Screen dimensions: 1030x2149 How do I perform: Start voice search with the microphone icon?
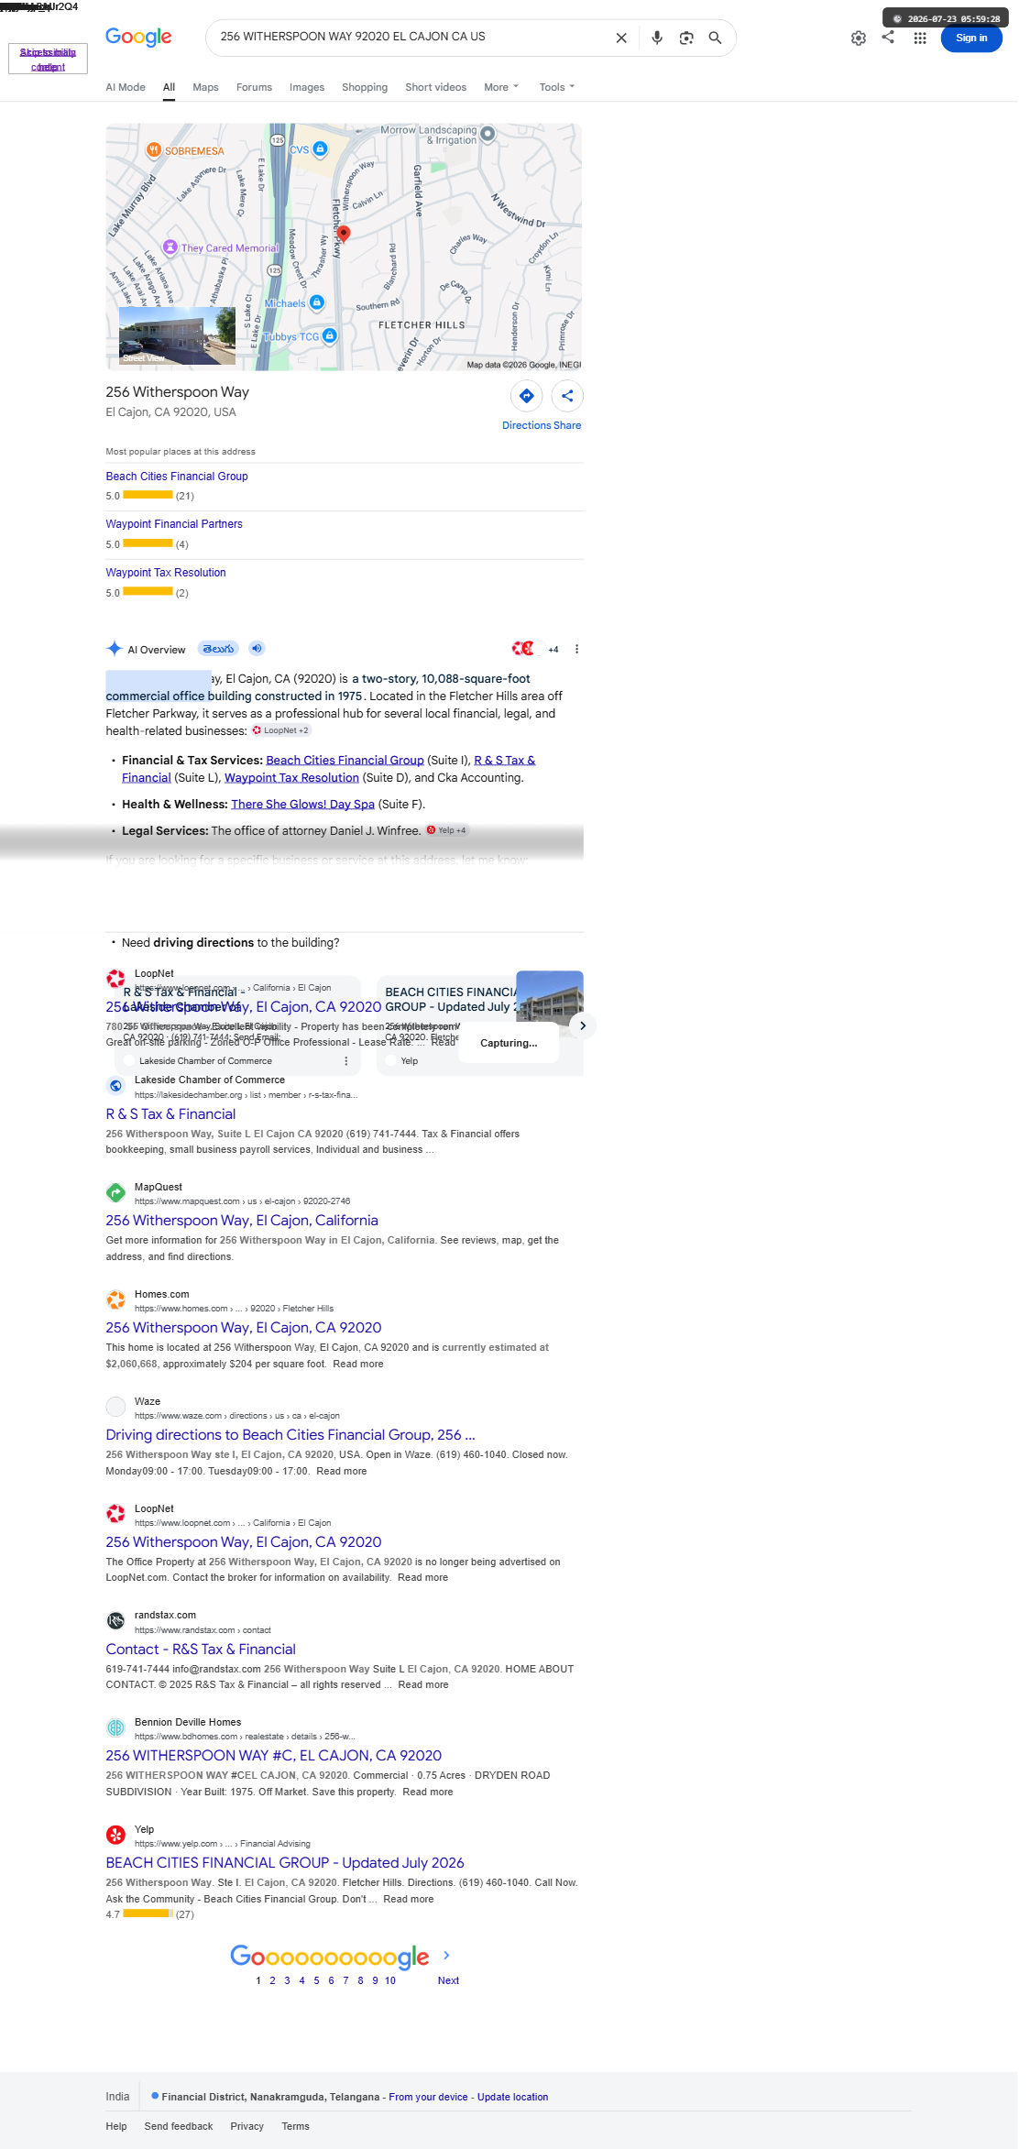click(657, 38)
